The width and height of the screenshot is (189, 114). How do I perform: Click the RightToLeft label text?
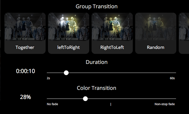coord(112,47)
